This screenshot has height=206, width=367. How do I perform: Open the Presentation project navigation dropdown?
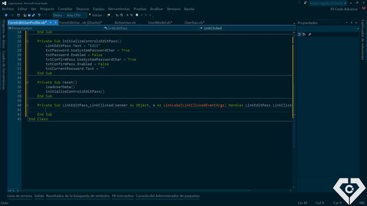click(56, 28)
